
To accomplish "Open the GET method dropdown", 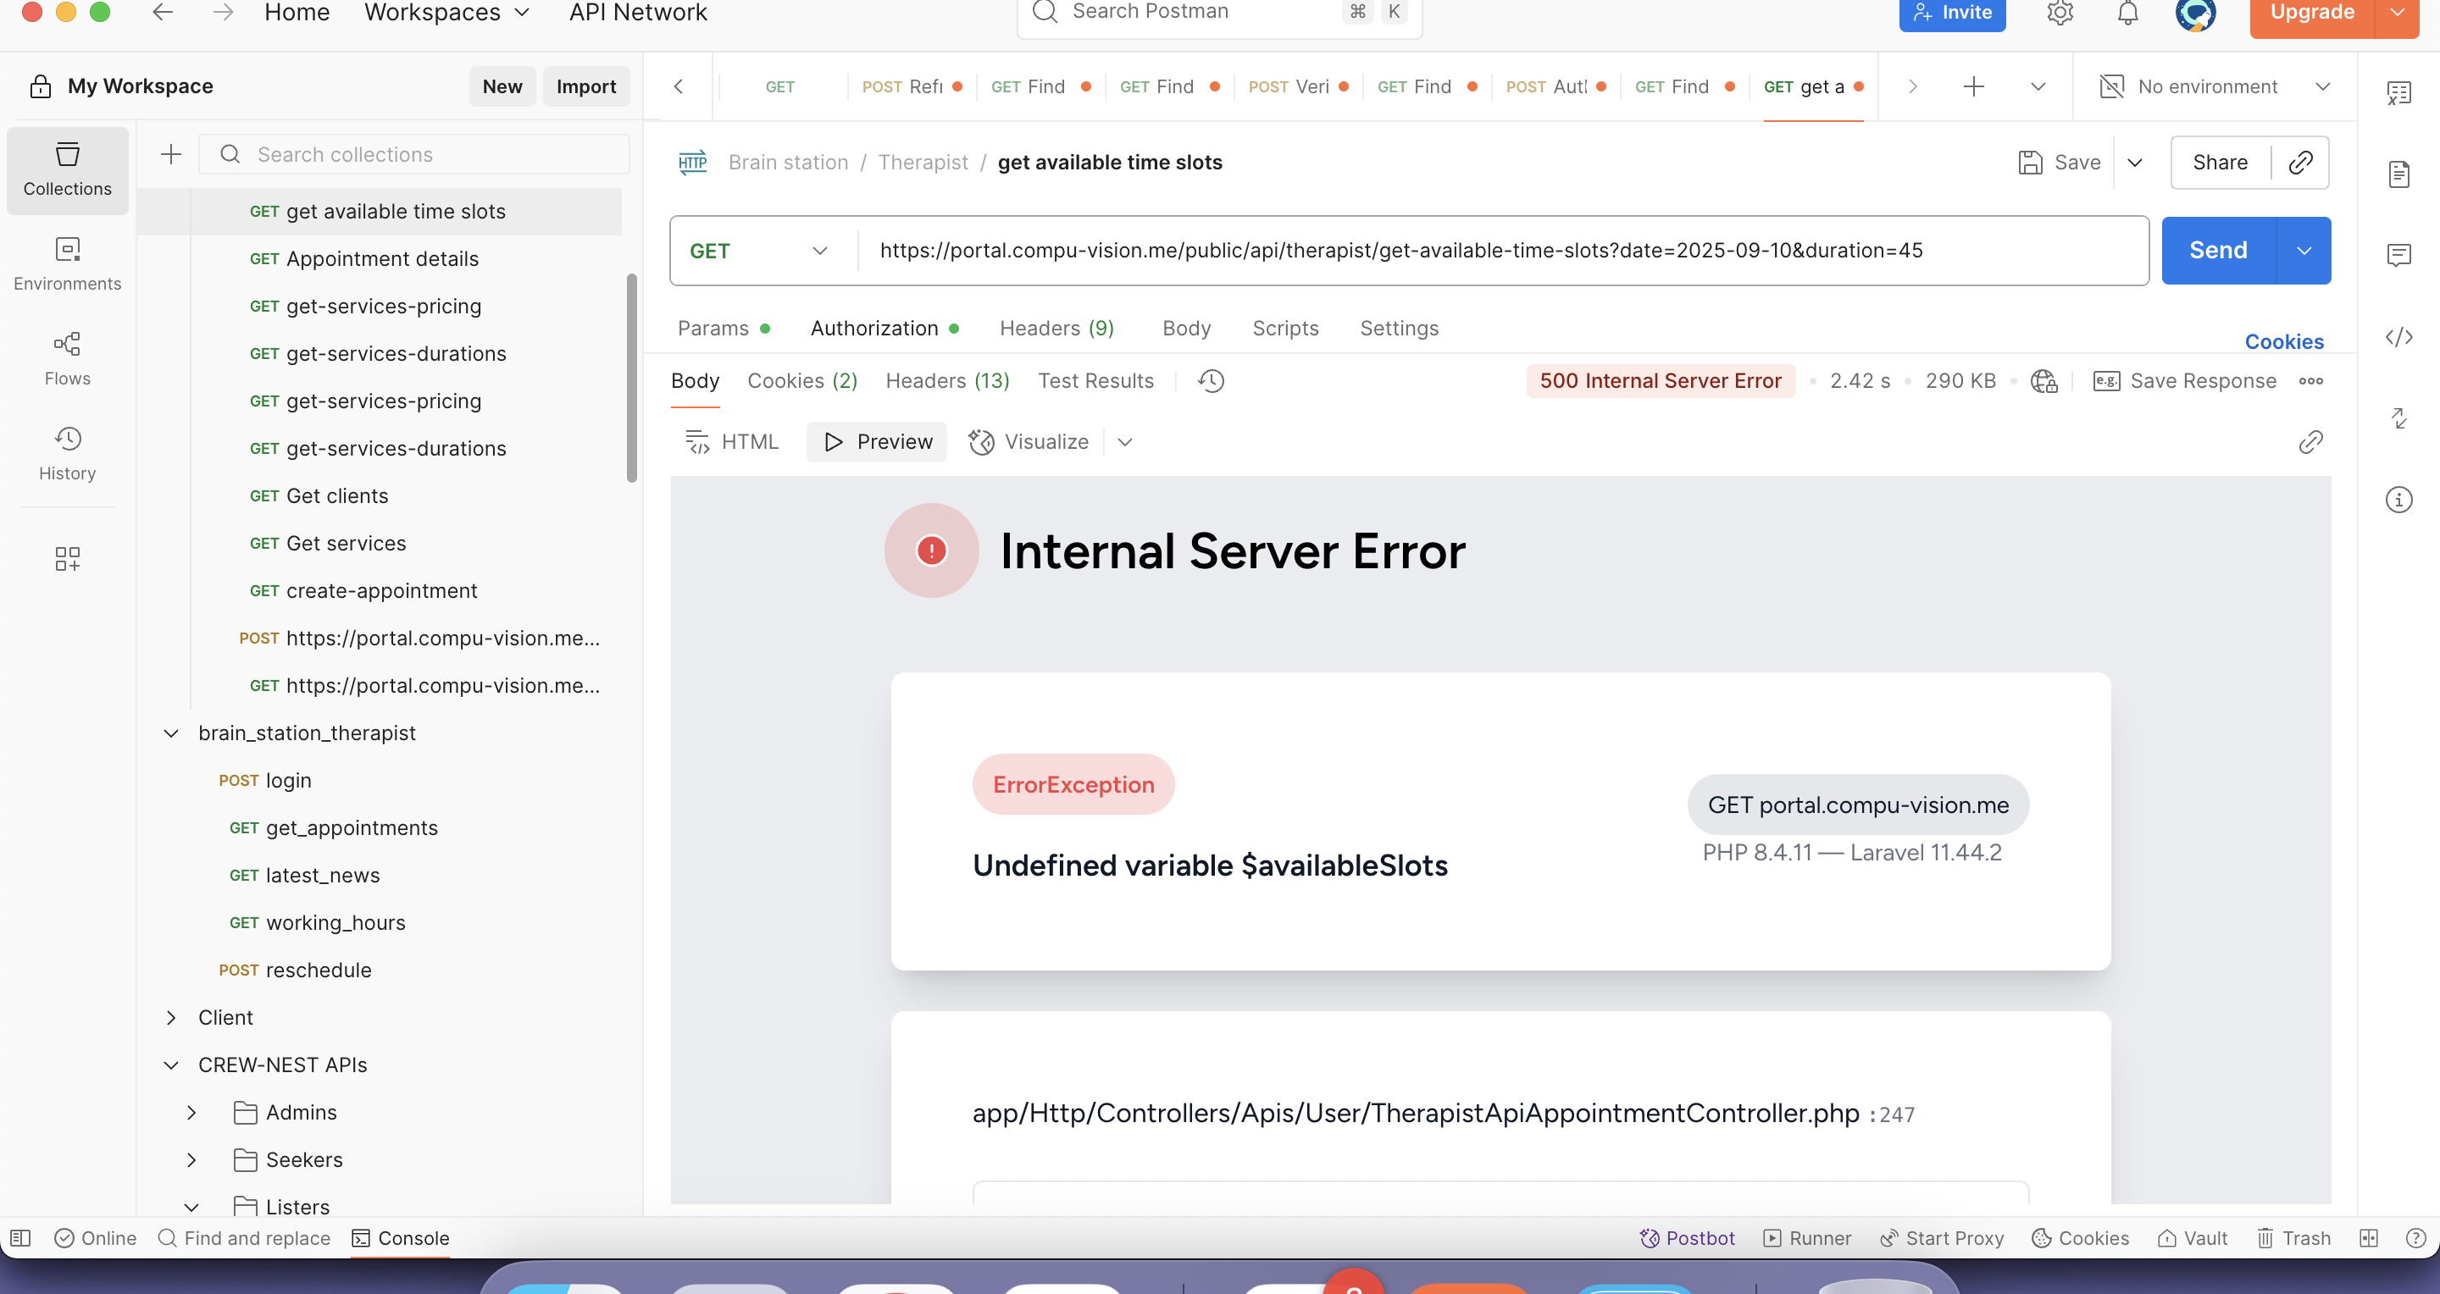I will (x=759, y=251).
